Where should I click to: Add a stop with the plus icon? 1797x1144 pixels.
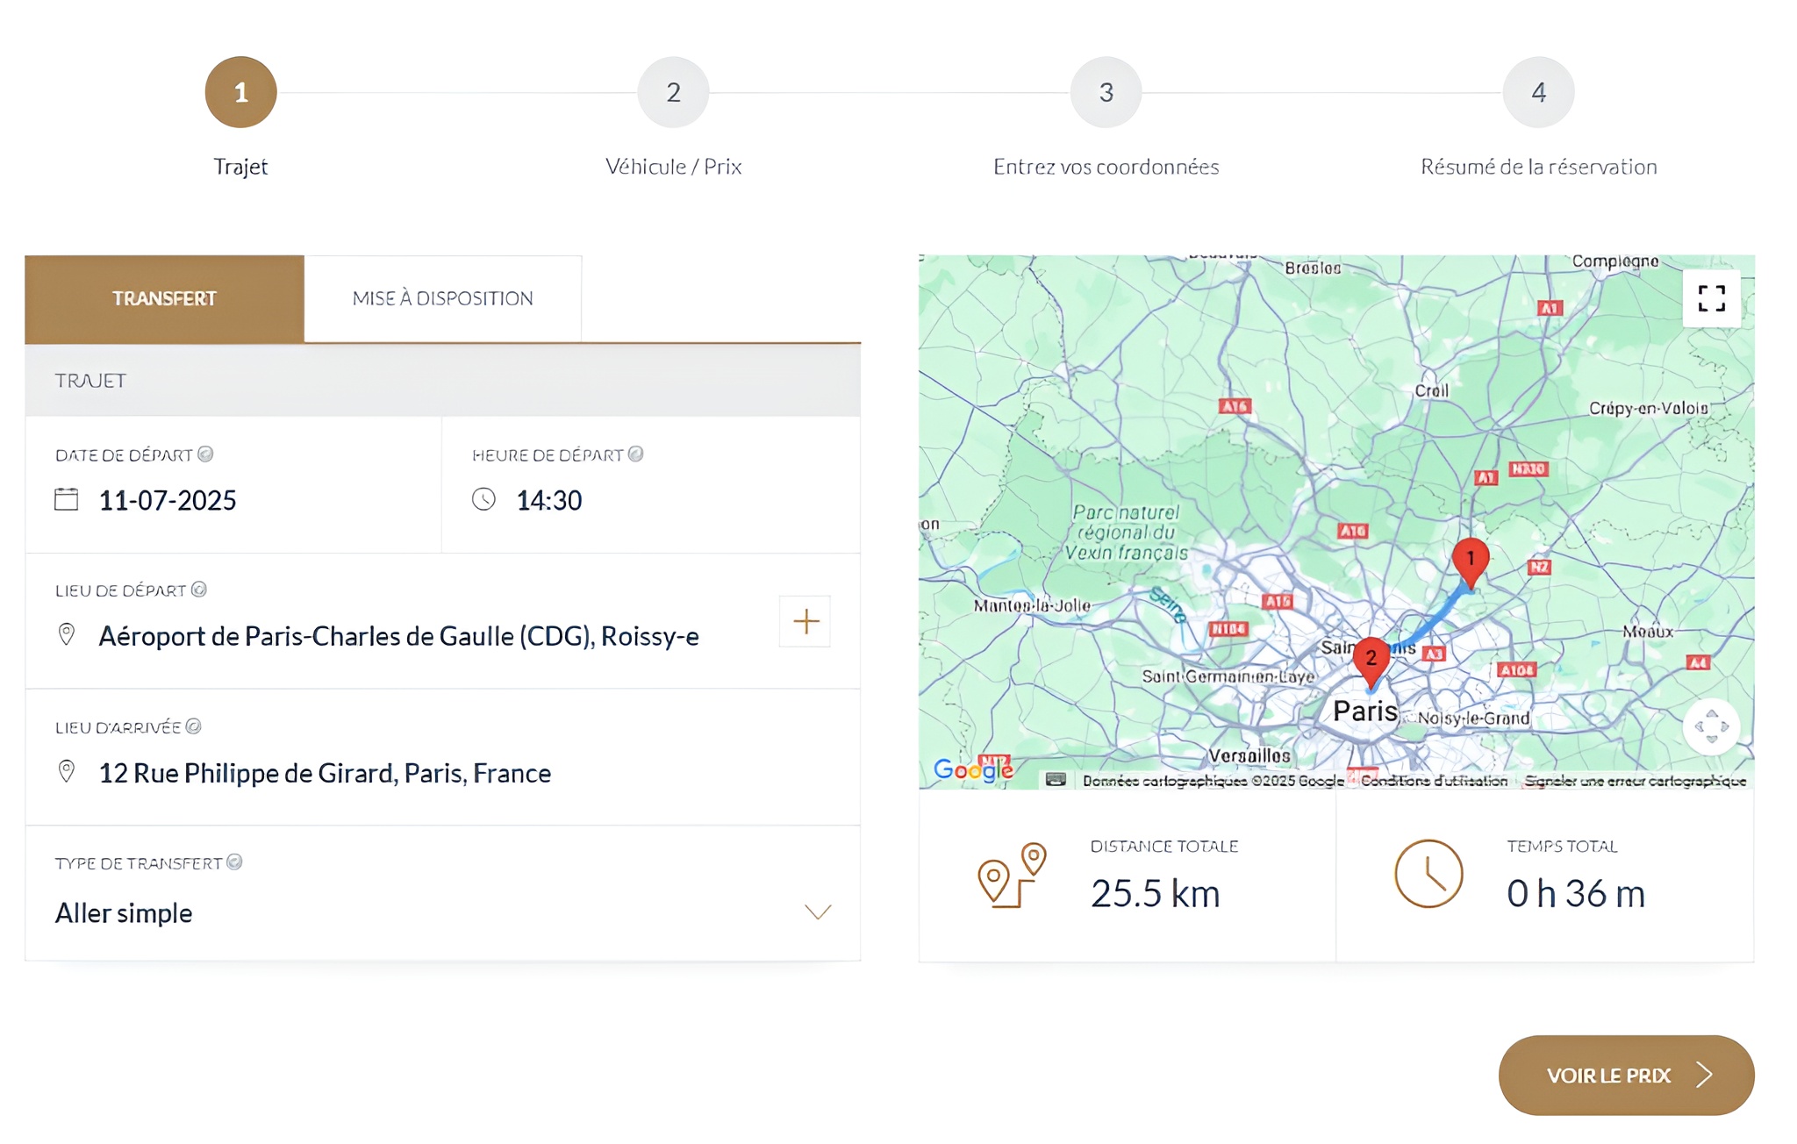point(805,622)
